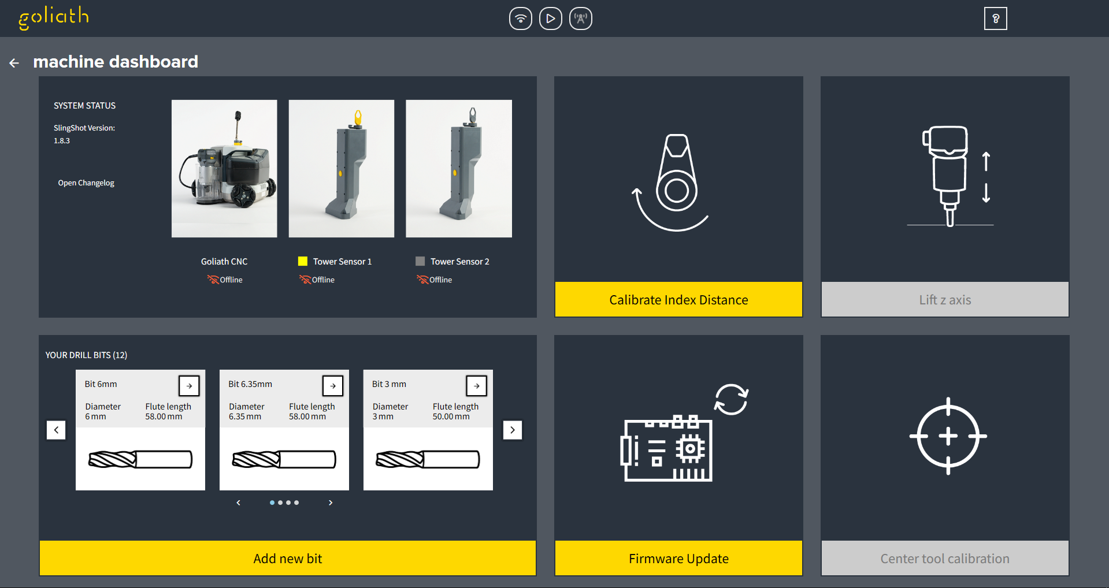Click Open Changelog link
The width and height of the screenshot is (1109, 588).
point(86,183)
